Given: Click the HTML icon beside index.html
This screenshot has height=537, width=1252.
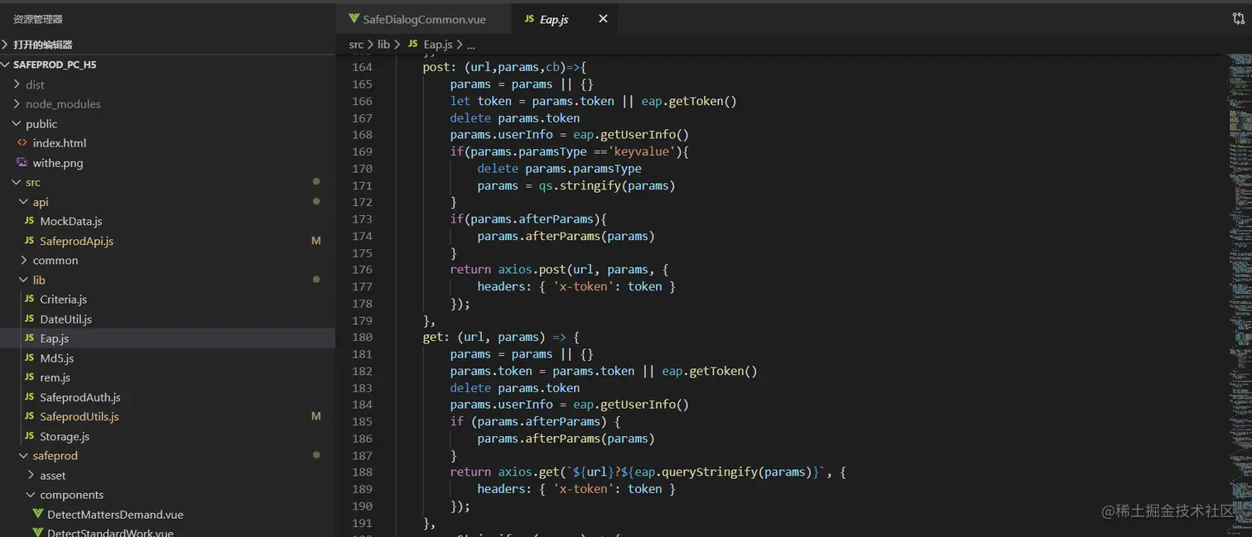Looking at the screenshot, I should tap(22, 143).
